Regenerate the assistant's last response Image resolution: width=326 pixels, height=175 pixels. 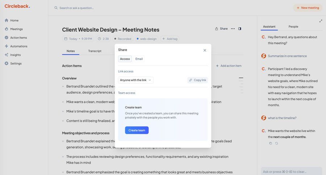click(277, 144)
